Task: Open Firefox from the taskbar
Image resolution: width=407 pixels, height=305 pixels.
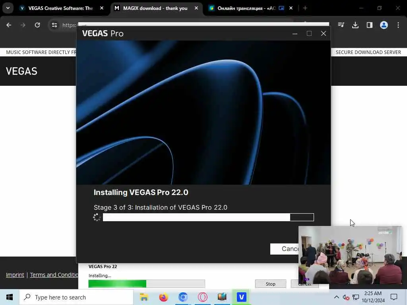Action: point(163,297)
